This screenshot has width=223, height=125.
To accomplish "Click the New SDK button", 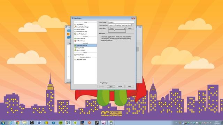I will click(130, 28).
